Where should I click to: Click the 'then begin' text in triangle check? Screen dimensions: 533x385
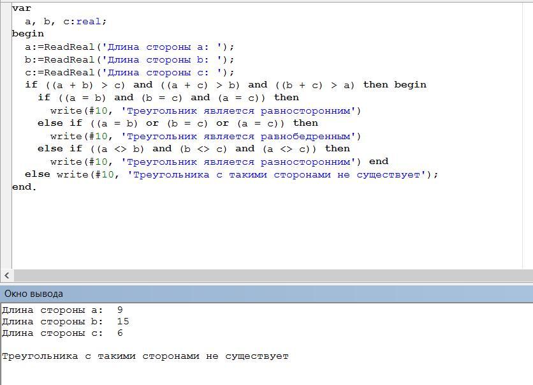395,85
